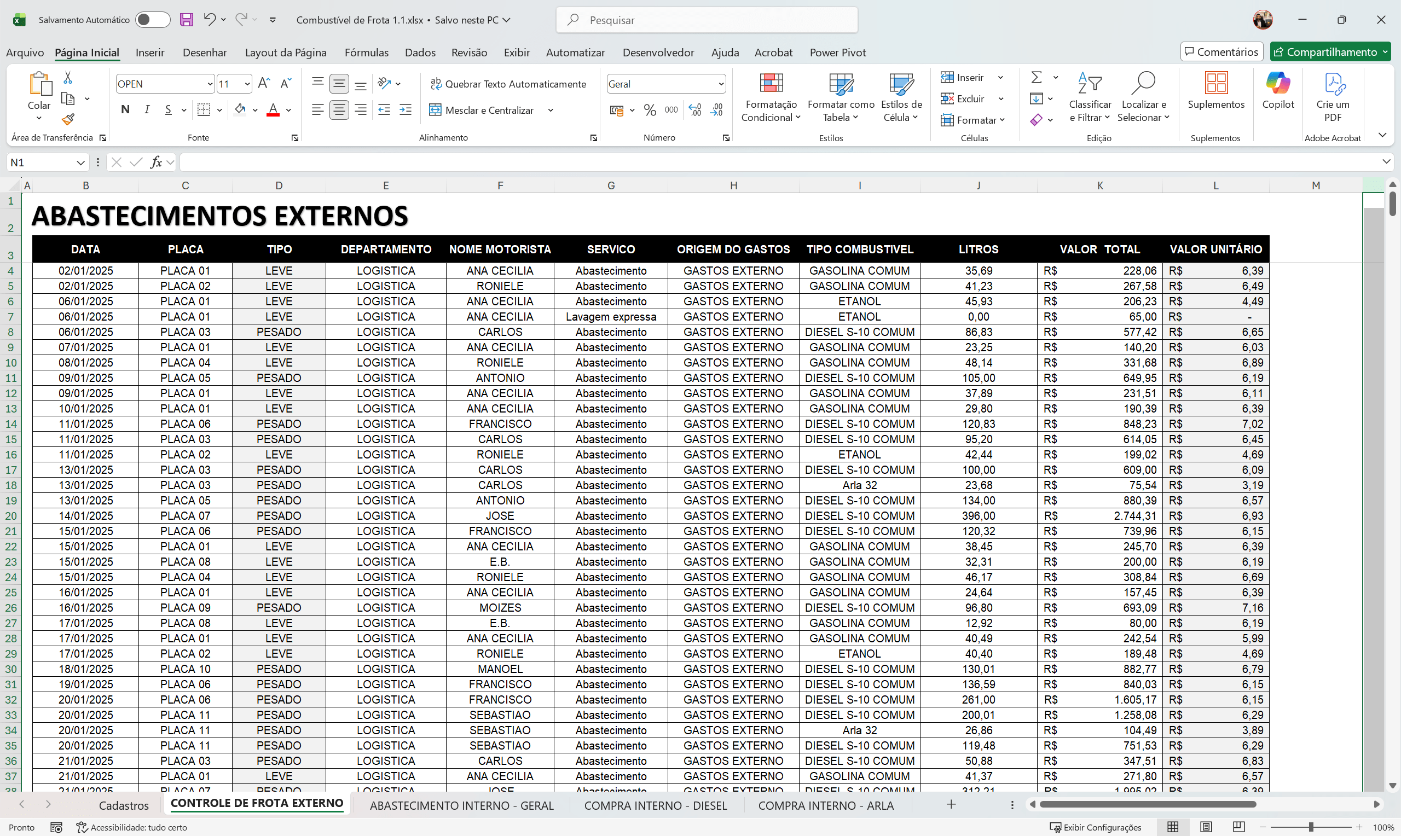Viewport: 1401px width, 836px height.
Task: Toggle Salvamento Automático off
Action: coord(152,19)
